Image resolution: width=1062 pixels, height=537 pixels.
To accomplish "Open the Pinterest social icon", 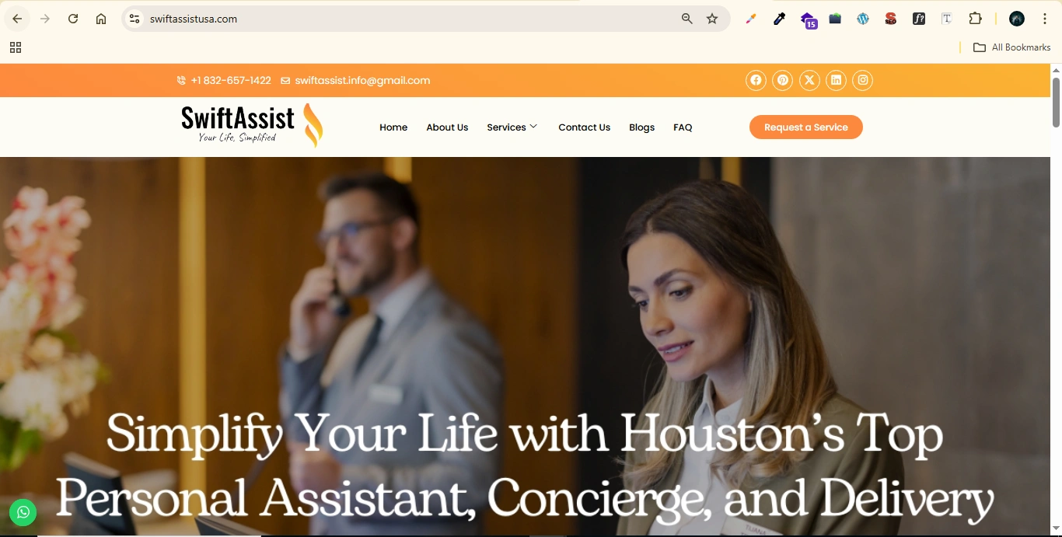I will pyautogui.click(x=783, y=80).
